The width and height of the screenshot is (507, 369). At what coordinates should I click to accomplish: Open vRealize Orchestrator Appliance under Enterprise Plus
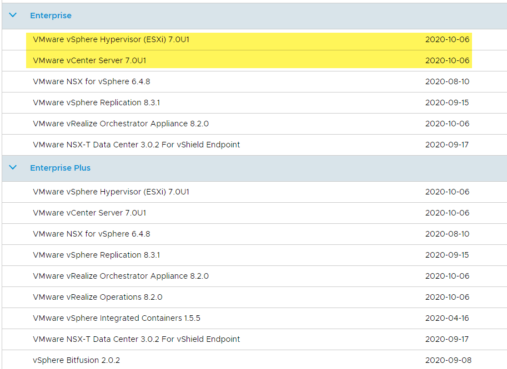(121, 276)
